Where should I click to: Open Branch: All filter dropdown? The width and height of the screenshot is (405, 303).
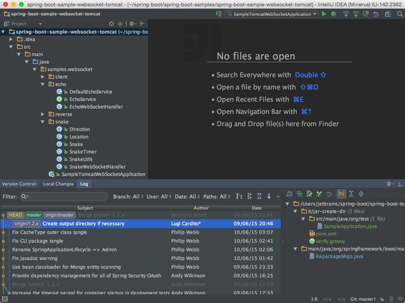pos(128,197)
